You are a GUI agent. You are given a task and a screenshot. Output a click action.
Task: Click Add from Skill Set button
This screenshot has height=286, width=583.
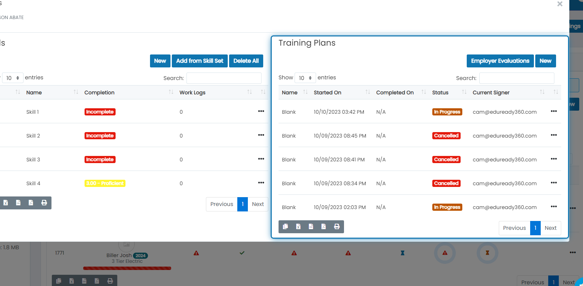(x=200, y=61)
